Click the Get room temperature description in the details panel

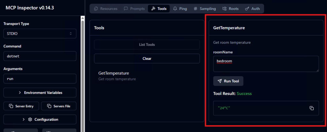(x=232, y=42)
